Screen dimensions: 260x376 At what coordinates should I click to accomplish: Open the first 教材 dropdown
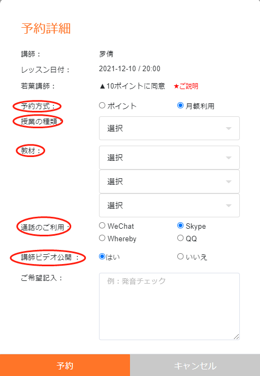pos(169,158)
